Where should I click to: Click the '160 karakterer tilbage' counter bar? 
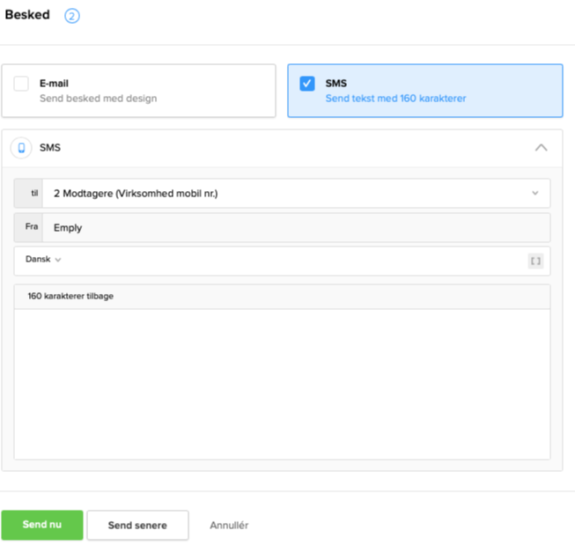click(282, 297)
